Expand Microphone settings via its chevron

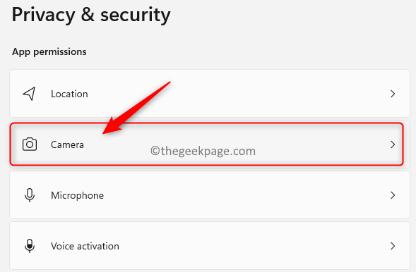[393, 195]
